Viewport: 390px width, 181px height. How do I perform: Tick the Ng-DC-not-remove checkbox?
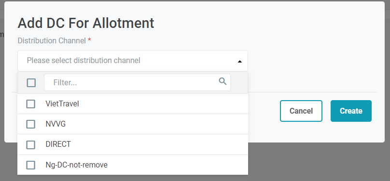click(x=30, y=165)
